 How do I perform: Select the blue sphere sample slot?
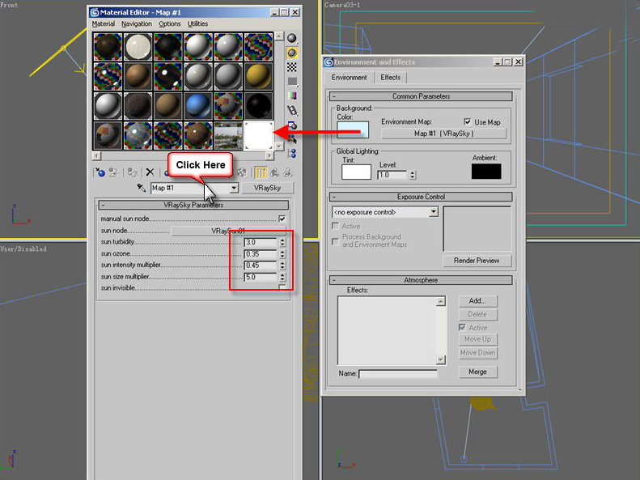pyautogui.click(x=198, y=106)
